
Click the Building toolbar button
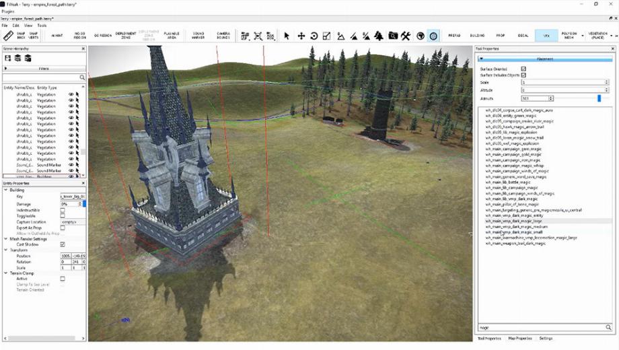coord(477,36)
